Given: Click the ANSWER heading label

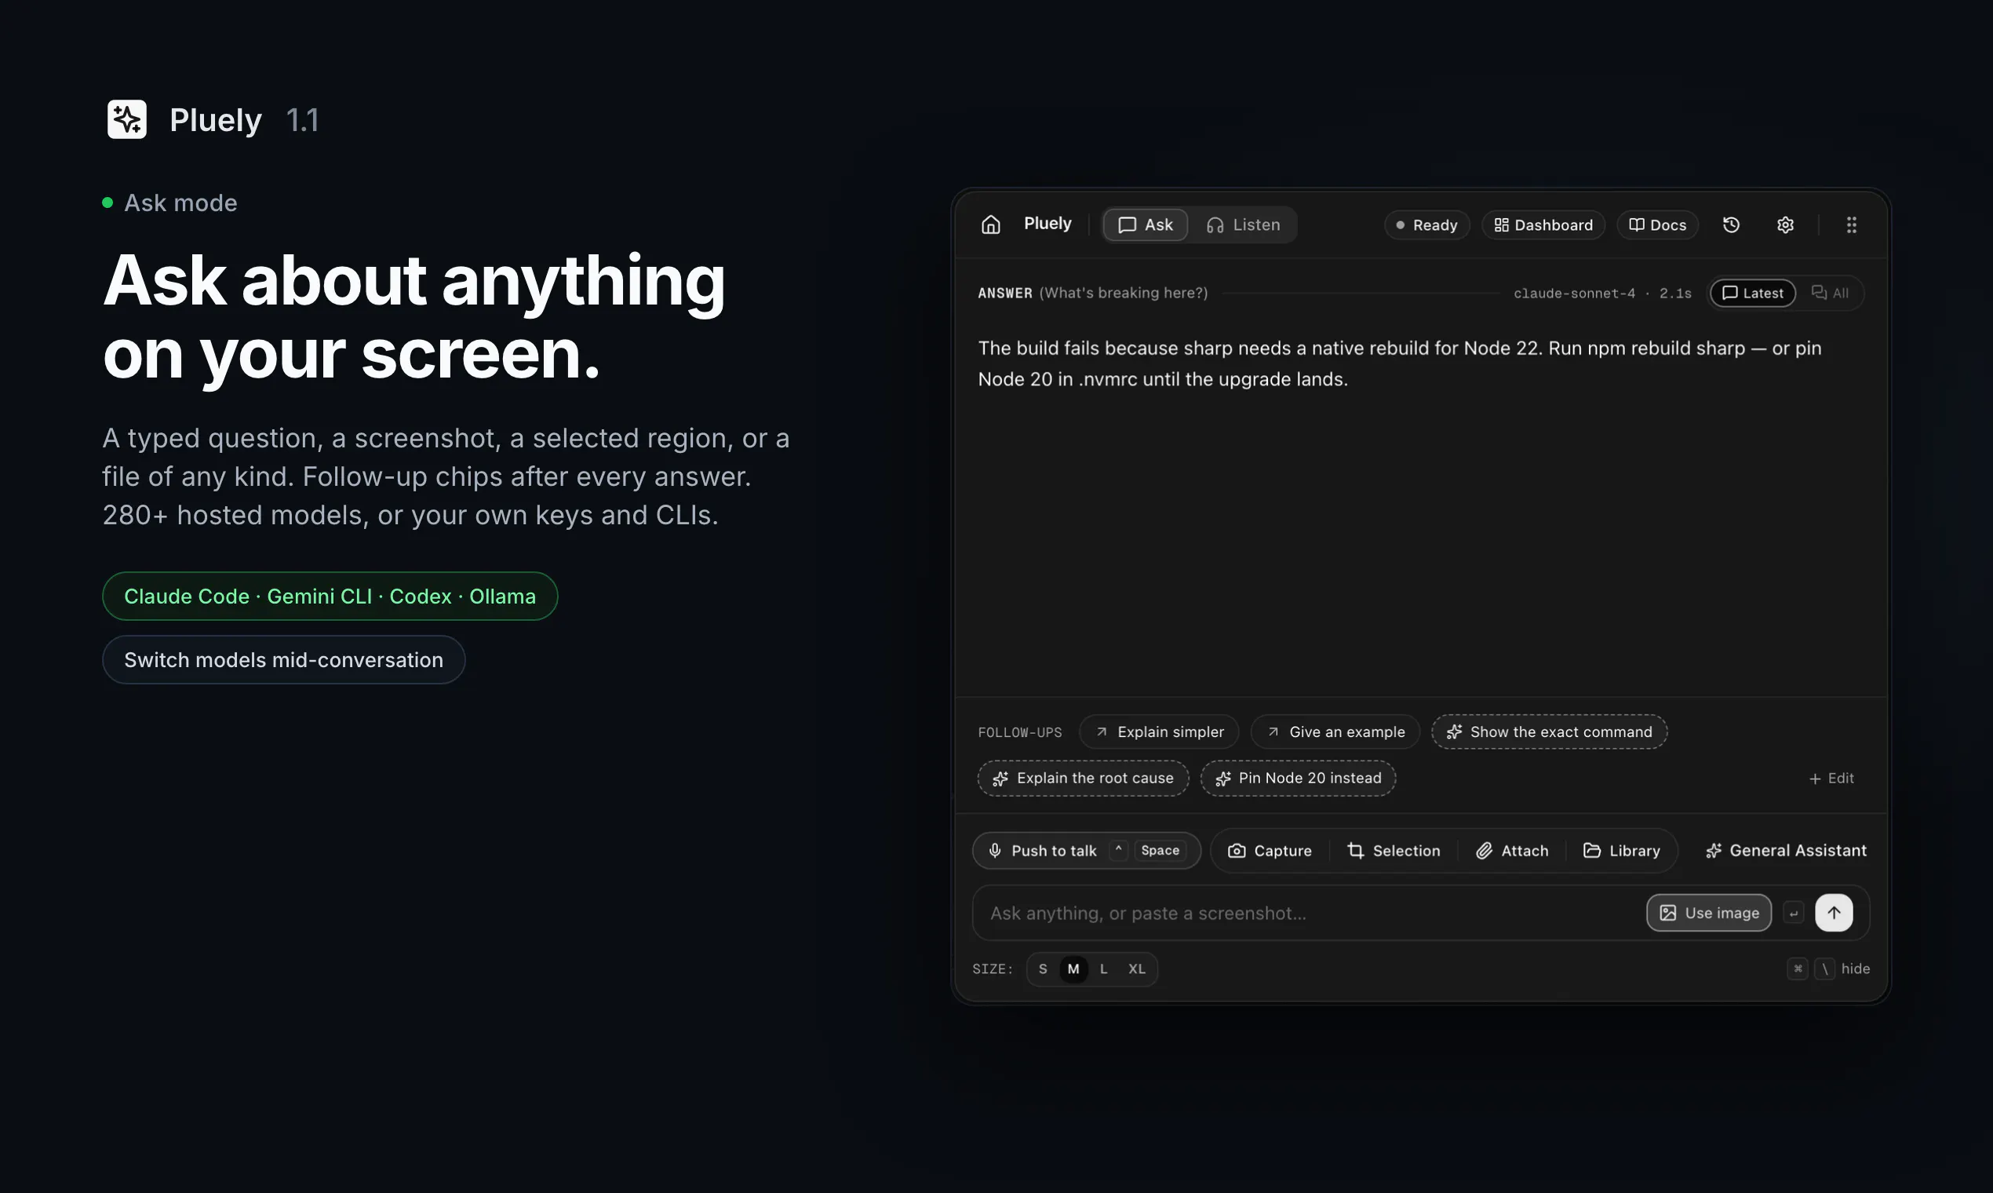Looking at the screenshot, I should pyautogui.click(x=1005, y=294).
